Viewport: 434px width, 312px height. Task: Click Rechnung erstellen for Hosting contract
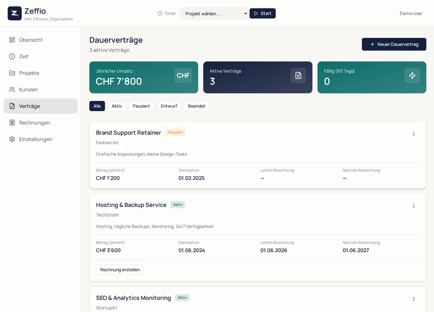tap(120, 270)
